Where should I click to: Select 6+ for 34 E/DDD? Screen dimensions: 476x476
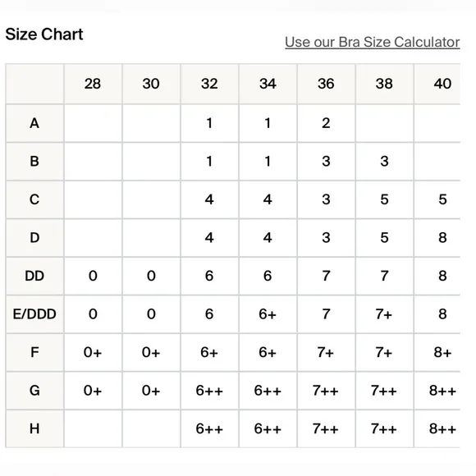(268, 314)
